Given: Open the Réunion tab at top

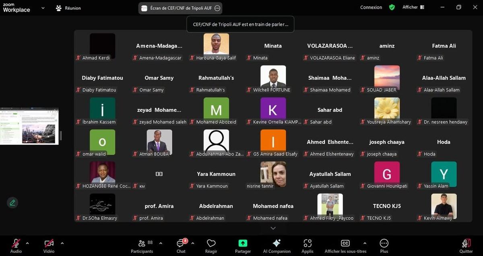Looking at the screenshot, I should (68, 8).
